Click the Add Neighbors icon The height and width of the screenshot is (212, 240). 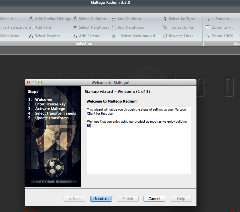pos(114,28)
